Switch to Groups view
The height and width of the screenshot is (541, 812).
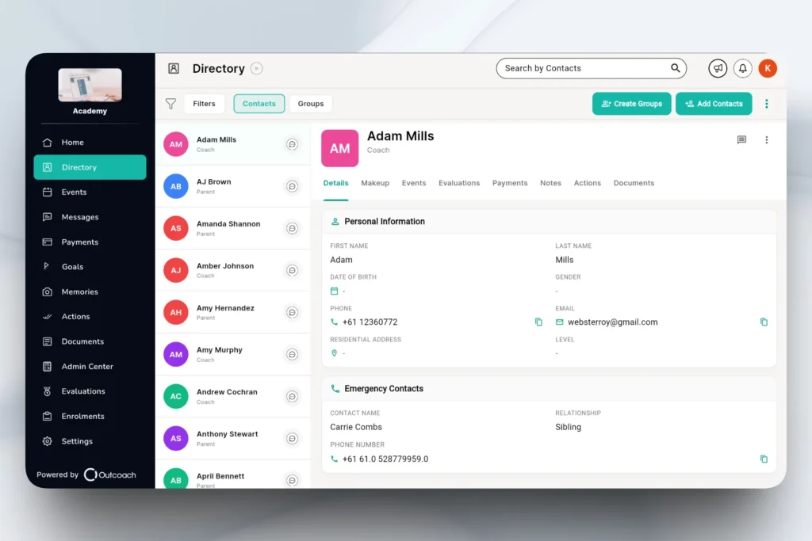311,104
